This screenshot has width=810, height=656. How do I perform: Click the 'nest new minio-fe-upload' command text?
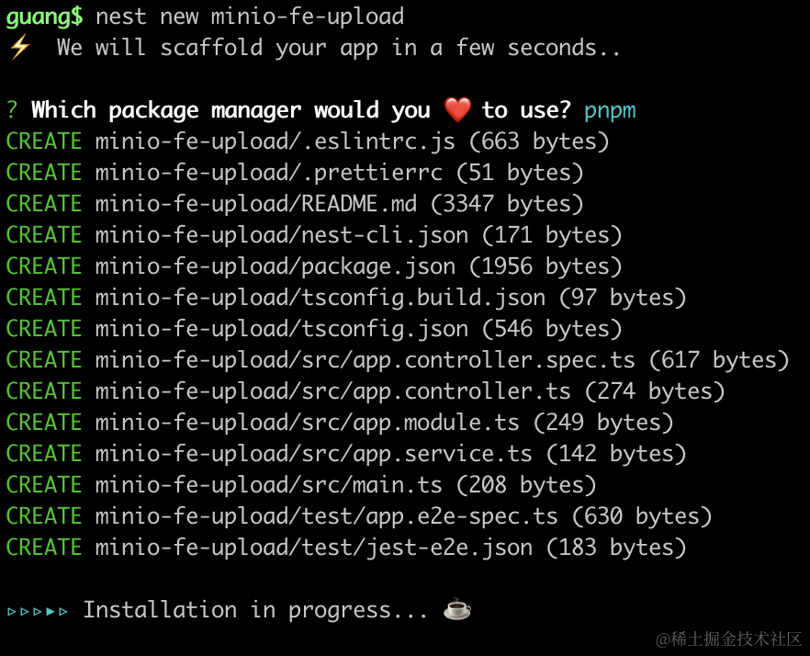pos(250,17)
